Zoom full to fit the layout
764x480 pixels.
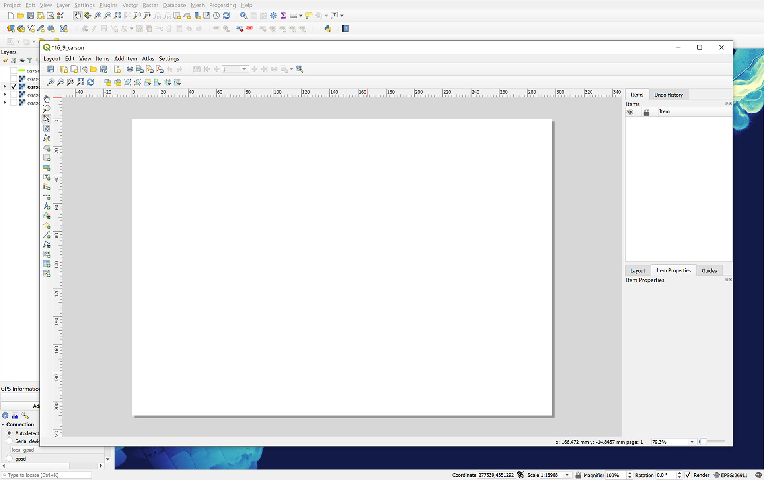coord(80,82)
